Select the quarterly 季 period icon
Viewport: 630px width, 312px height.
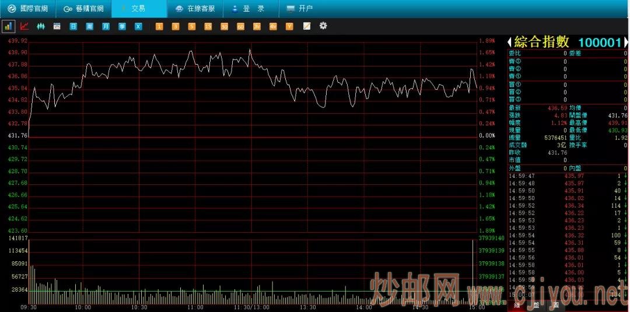pyautogui.click(x=122, y=26)
